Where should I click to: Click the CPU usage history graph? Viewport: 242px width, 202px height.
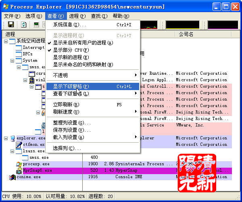tap(149, 25)
